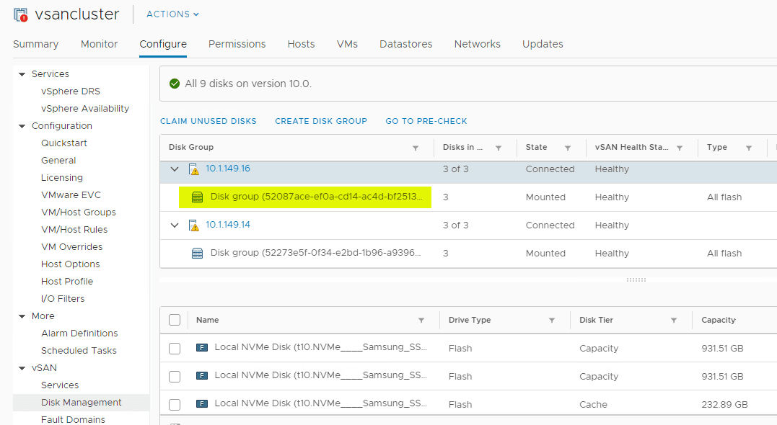This screenshot has width=777, height=425.
Task: Click the filter icon in Disk Group column
Action: (x=416, y=148)
